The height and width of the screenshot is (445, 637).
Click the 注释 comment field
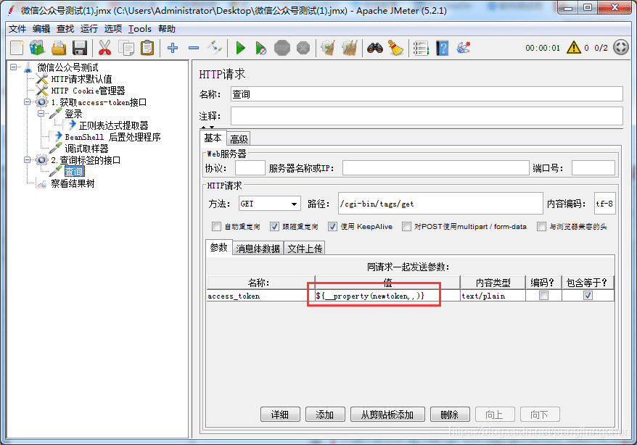click(x=427, y=116)
